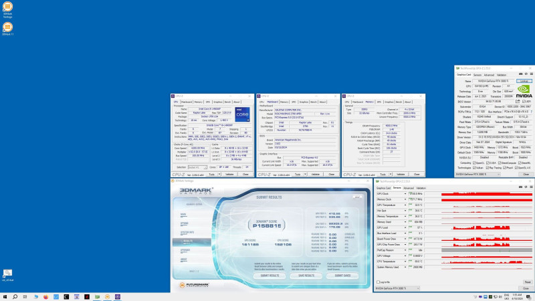Click Submit Saved in 3DMark Vantage

coord(342,276)
